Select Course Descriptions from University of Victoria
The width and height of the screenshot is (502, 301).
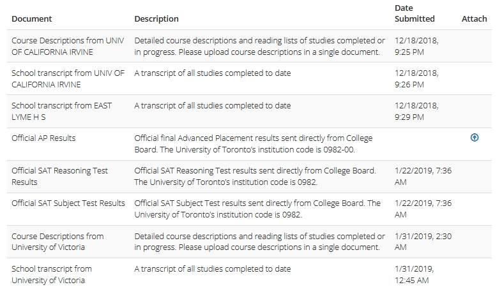57,241
